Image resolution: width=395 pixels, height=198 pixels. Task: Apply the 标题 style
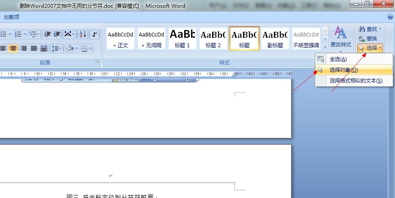click(244, 39)
